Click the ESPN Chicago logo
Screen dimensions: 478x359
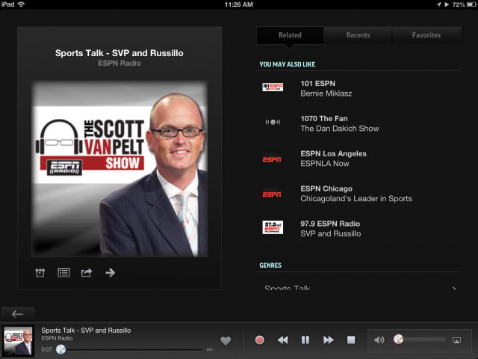[272, 194]
